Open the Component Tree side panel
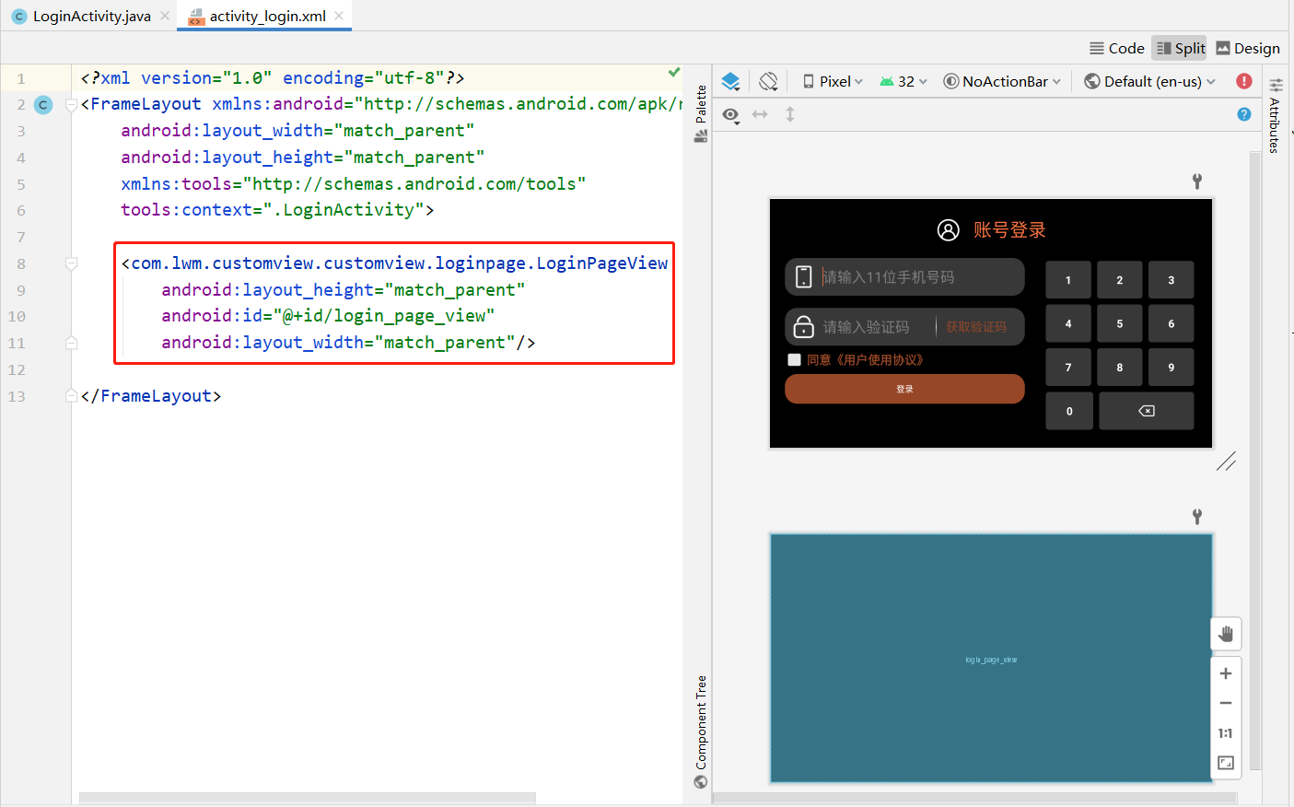This screenshot has height=807, width=1294. coord(701,732)
